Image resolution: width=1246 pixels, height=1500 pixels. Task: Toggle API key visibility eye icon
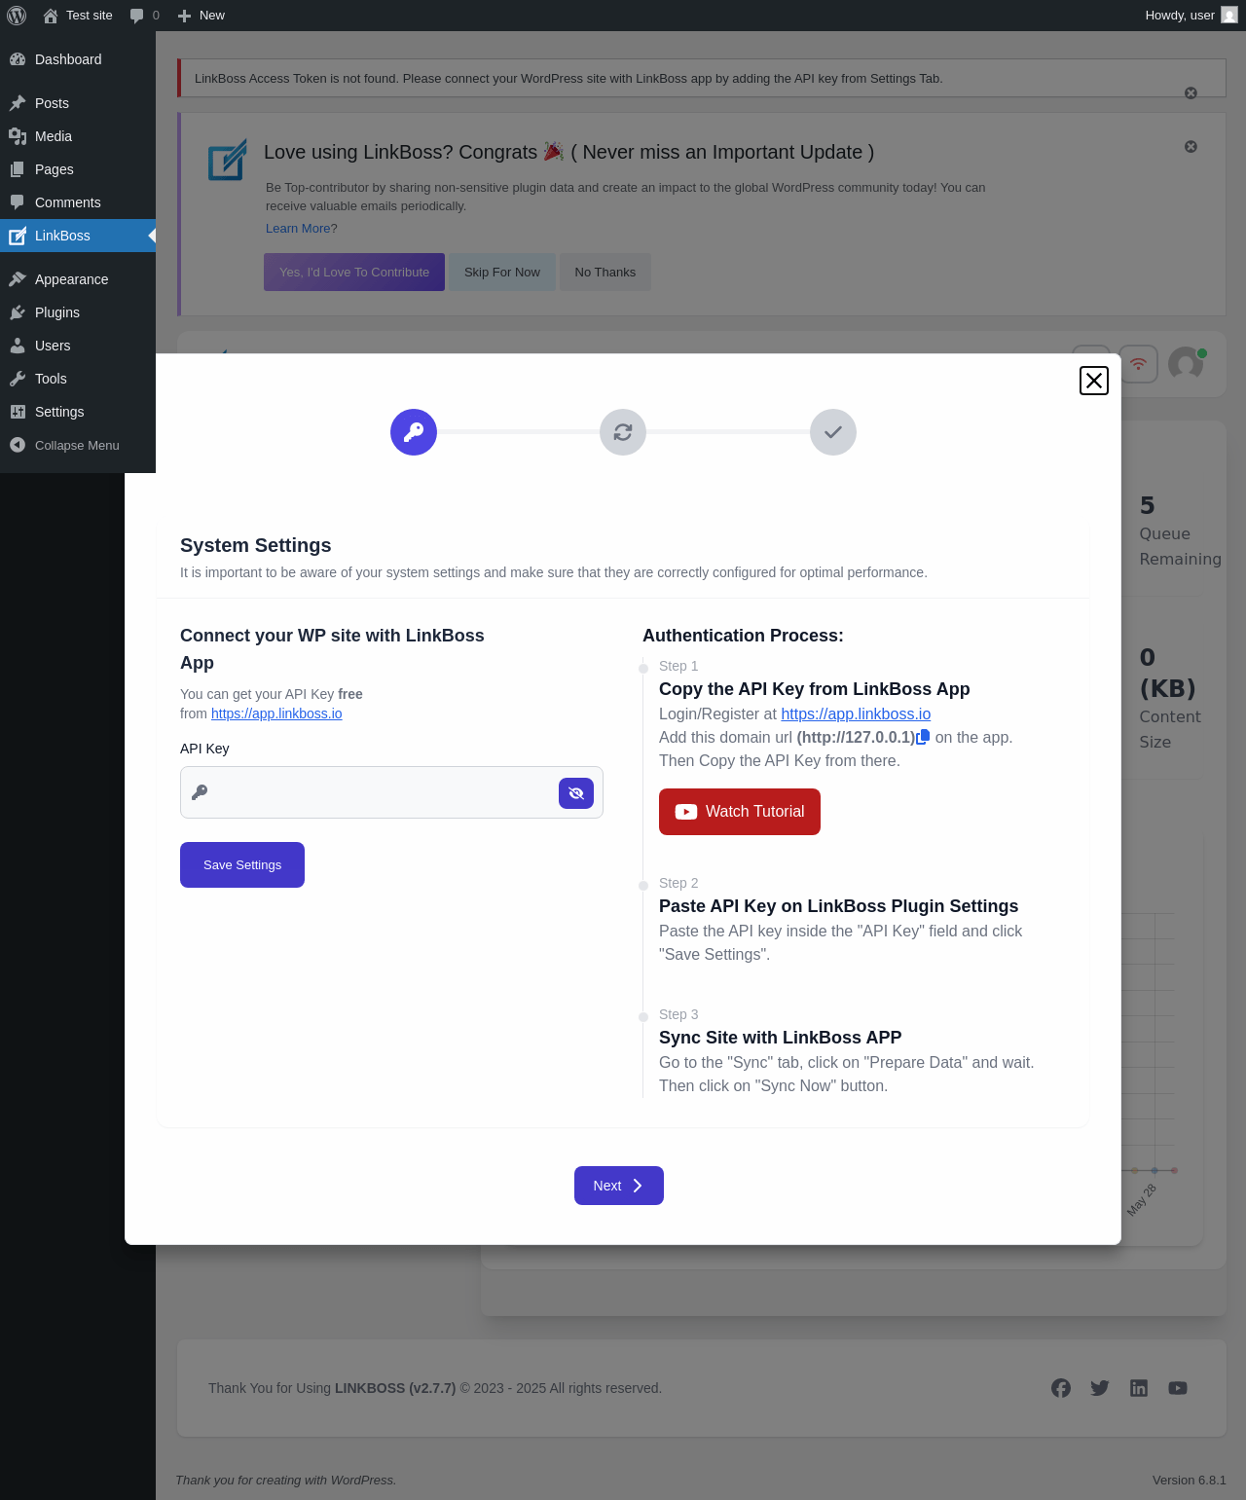[576, 793]
